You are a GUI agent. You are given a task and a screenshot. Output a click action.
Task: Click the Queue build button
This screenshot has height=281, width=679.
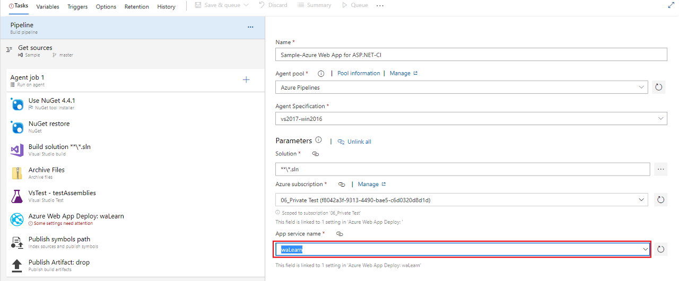pyautogui.click(x=355, y=5)
